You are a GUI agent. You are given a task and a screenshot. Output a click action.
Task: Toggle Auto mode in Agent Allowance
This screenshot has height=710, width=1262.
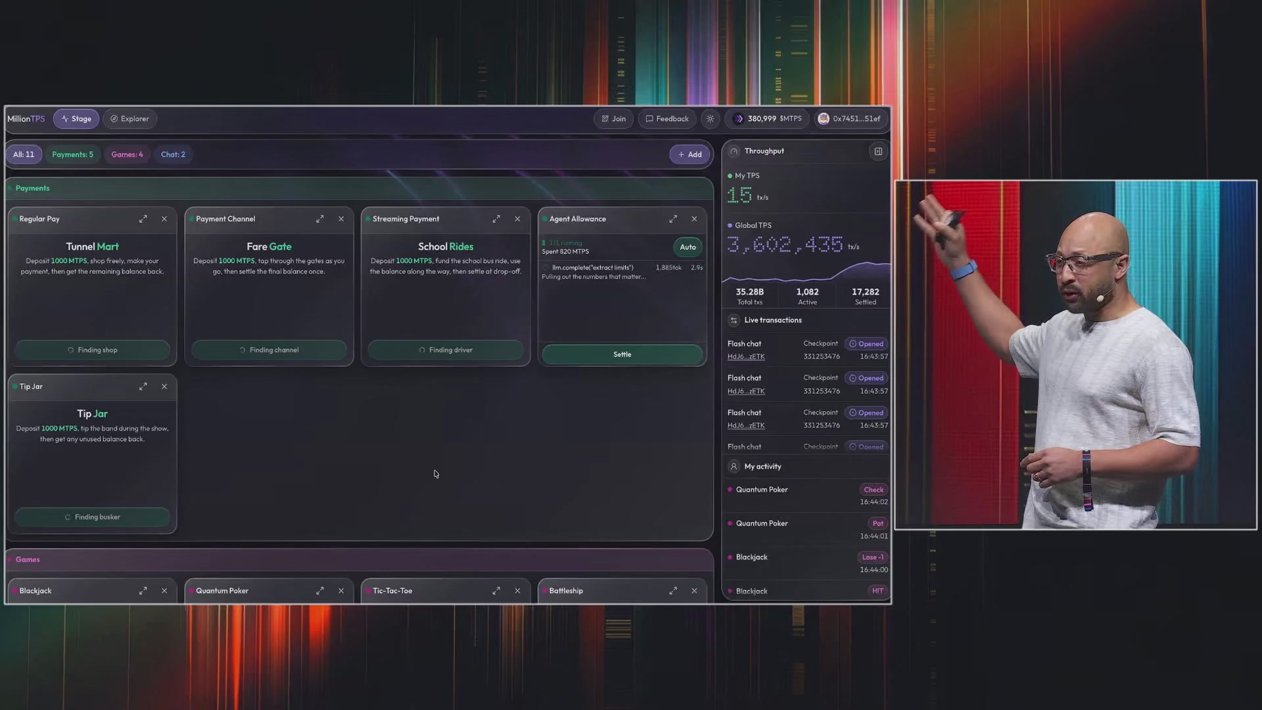[688, 247]
